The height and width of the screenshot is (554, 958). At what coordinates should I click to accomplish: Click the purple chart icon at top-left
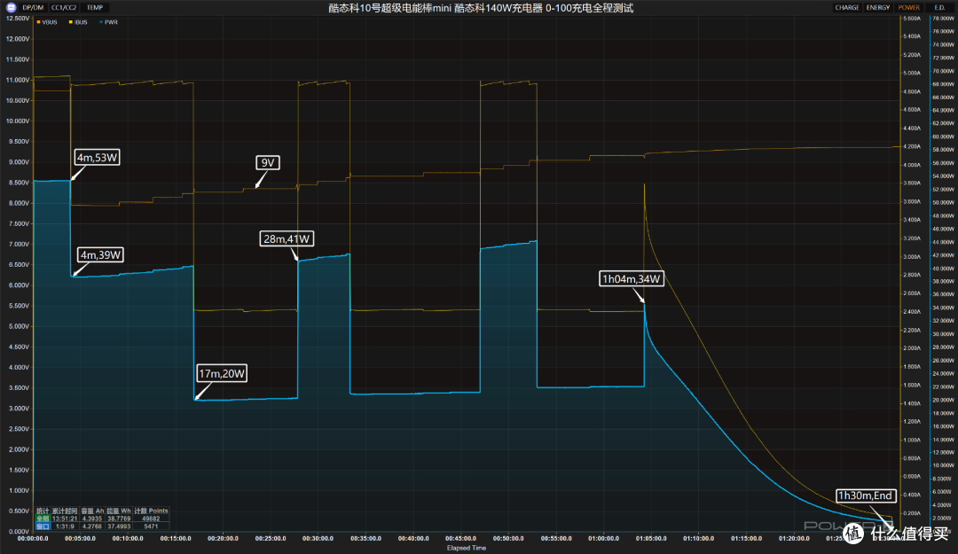point(11,7)
